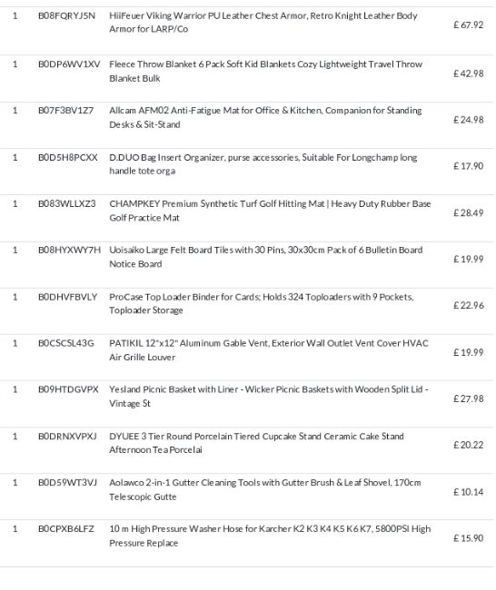
Task: Open the CHAMPKEY Golf Hitting Mat item
Action: pyautogui.click(x=270, y=211)
